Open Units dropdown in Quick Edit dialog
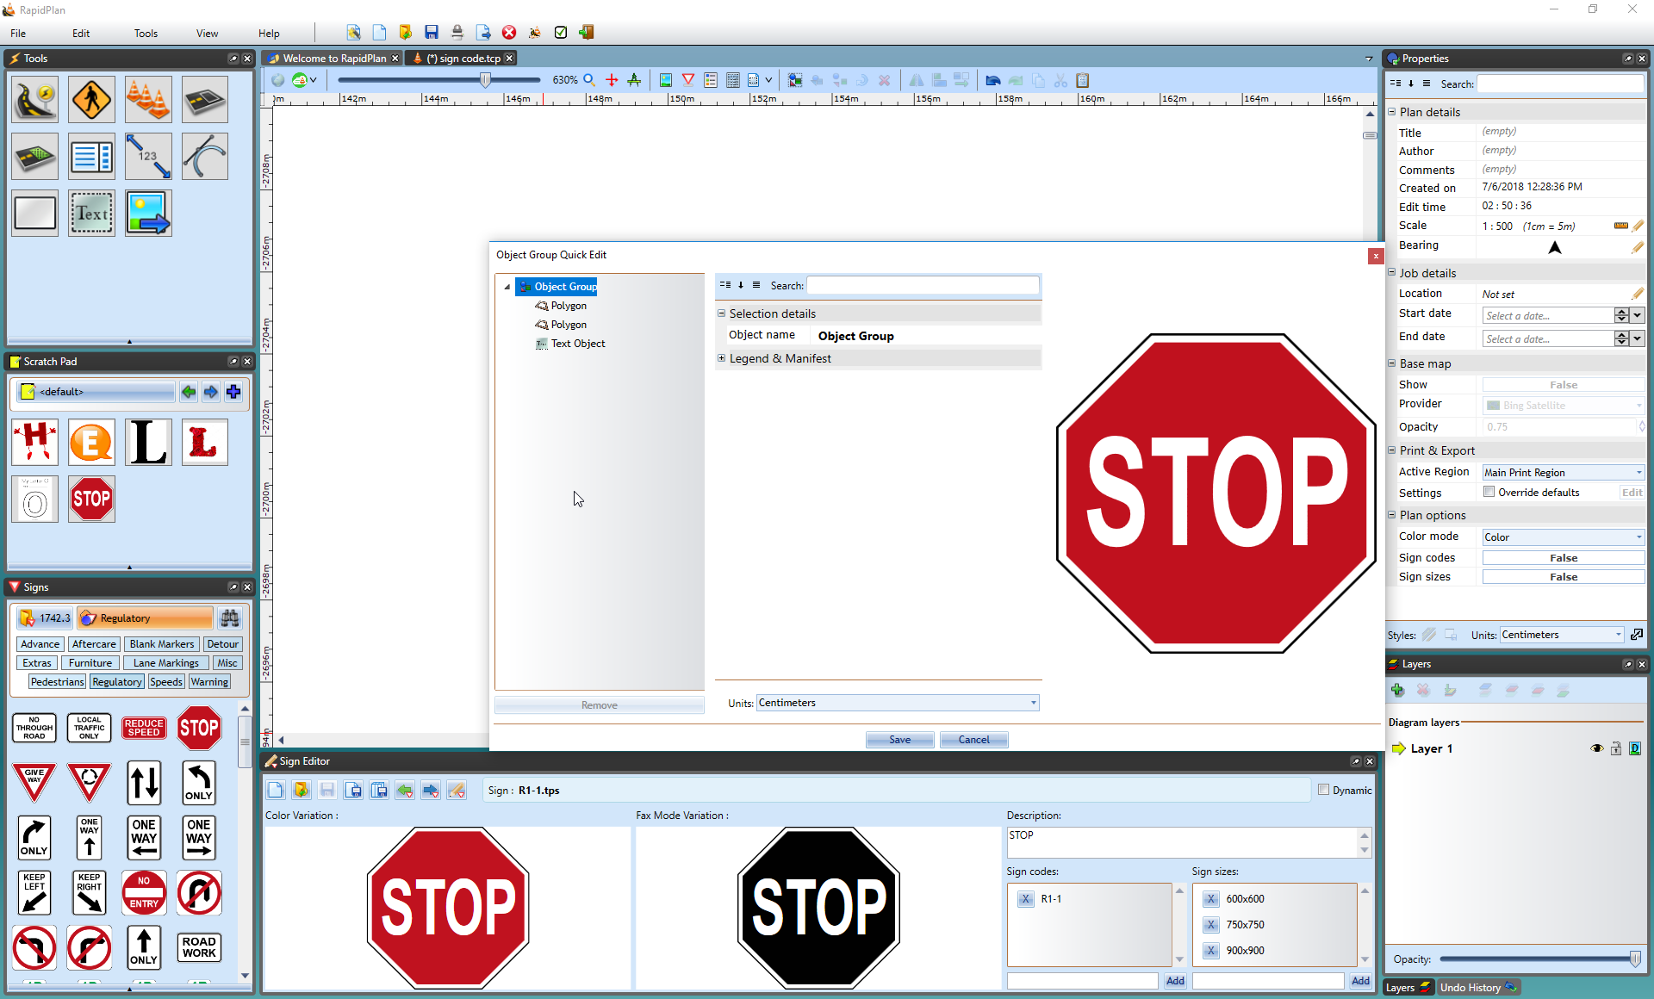The height and width of the screenshot is (999, 1654). coord(898,703)
